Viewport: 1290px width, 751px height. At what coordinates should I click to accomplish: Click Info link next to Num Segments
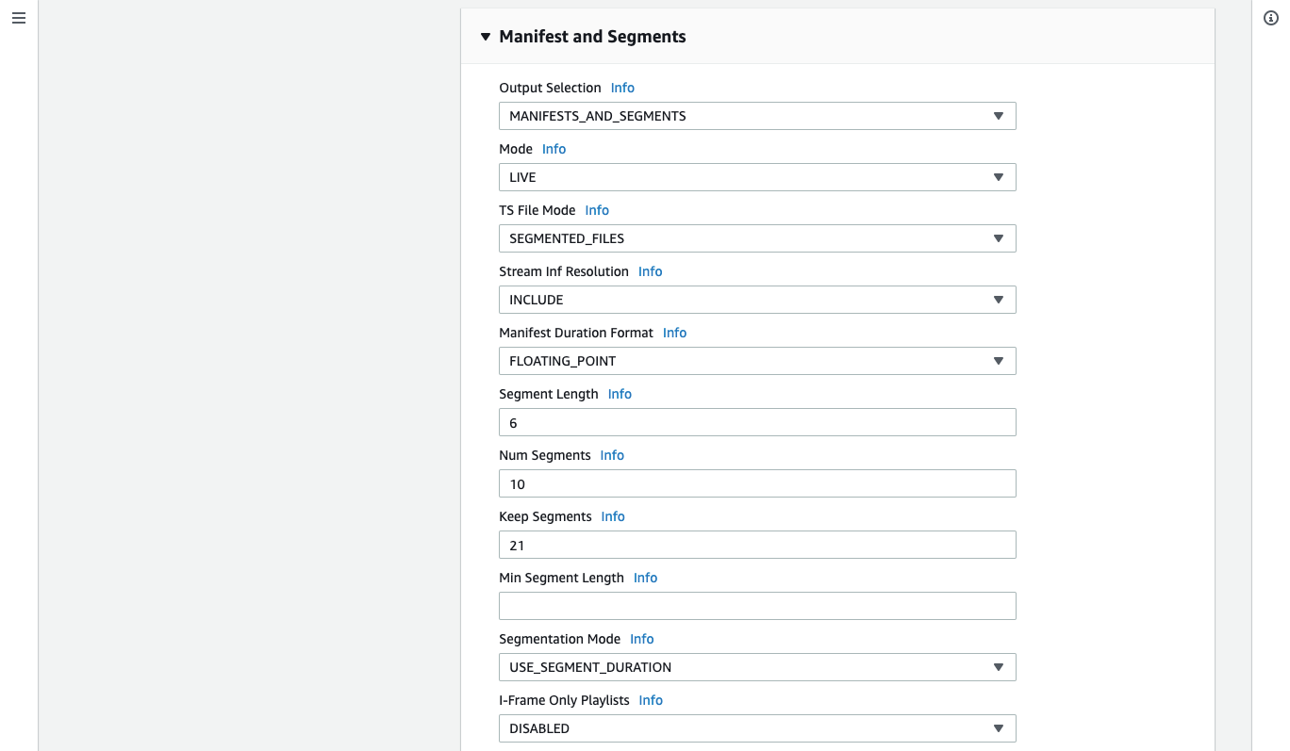612,455
